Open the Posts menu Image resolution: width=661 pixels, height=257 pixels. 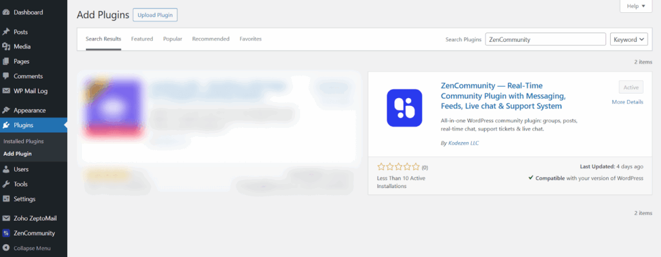click(x=34, y=32)
